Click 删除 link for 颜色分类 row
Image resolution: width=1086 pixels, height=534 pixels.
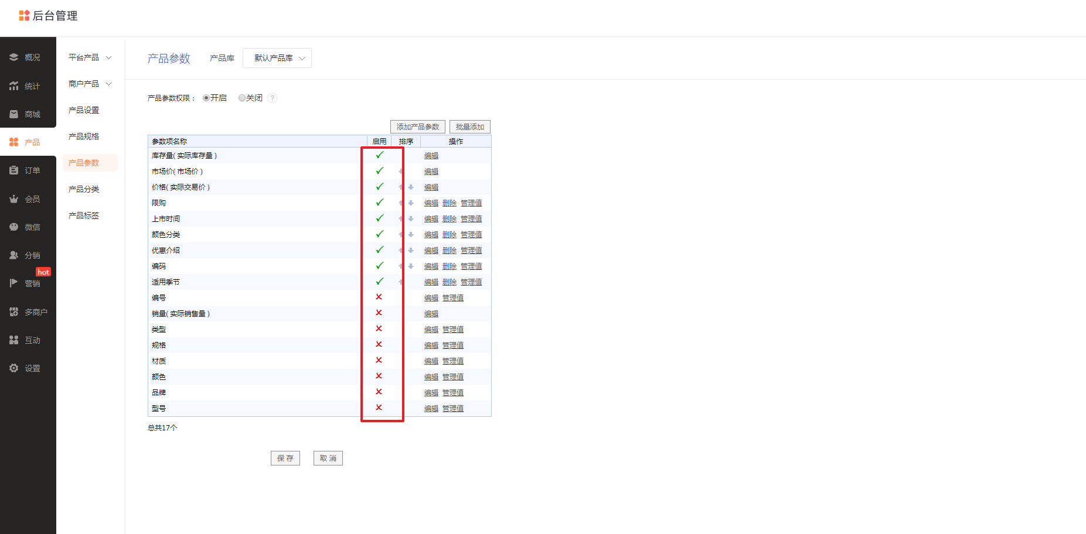[x=450, y=235]
